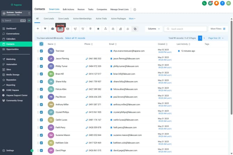Open Opportunities in the left sidebar
The image size is (233, 155).
pyautogui.click(x=13, y=49)
